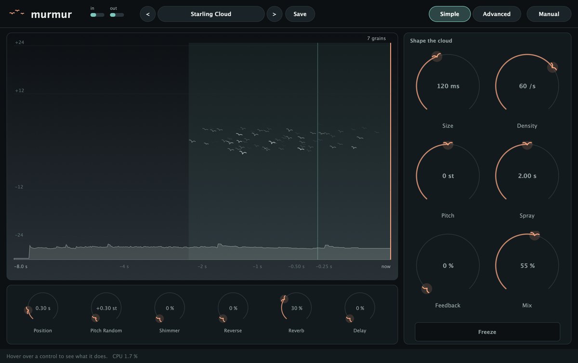Click the hover hint text in status bar
Screen dimensions: 578x363
pos(57,356)
